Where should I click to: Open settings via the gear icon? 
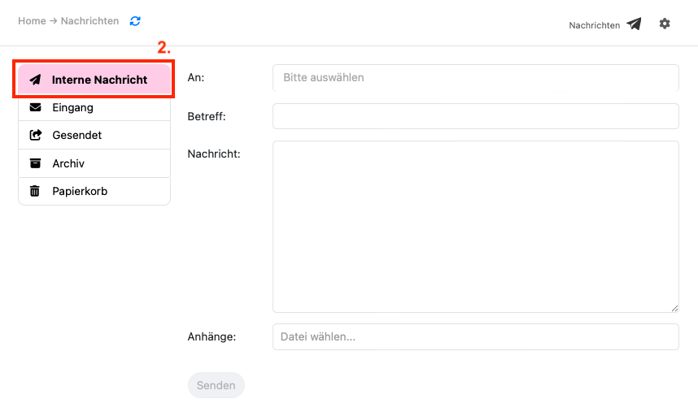pos(665,24)
